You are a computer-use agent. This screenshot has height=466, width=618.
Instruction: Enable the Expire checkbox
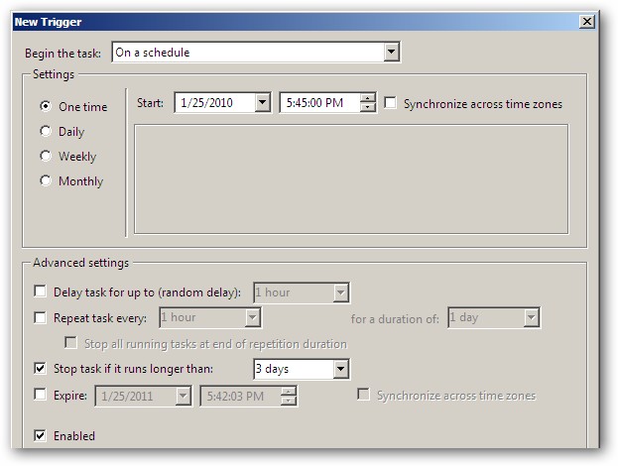pyautogui.click(x=40, y=394)
